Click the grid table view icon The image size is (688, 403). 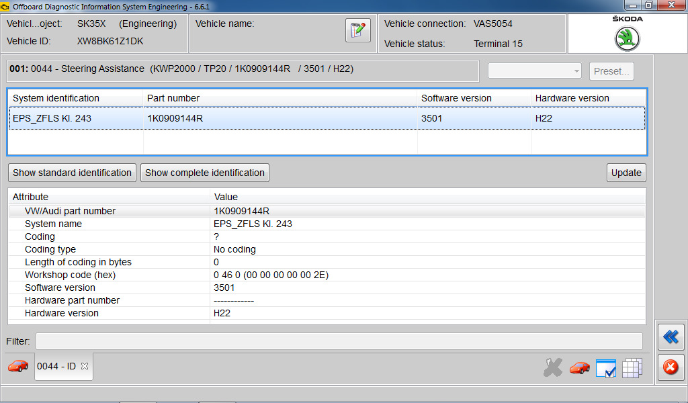coord(632,367)
